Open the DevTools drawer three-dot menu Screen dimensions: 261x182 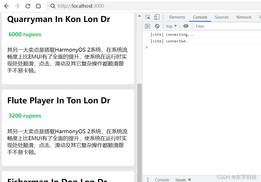[x=148, y=180]
